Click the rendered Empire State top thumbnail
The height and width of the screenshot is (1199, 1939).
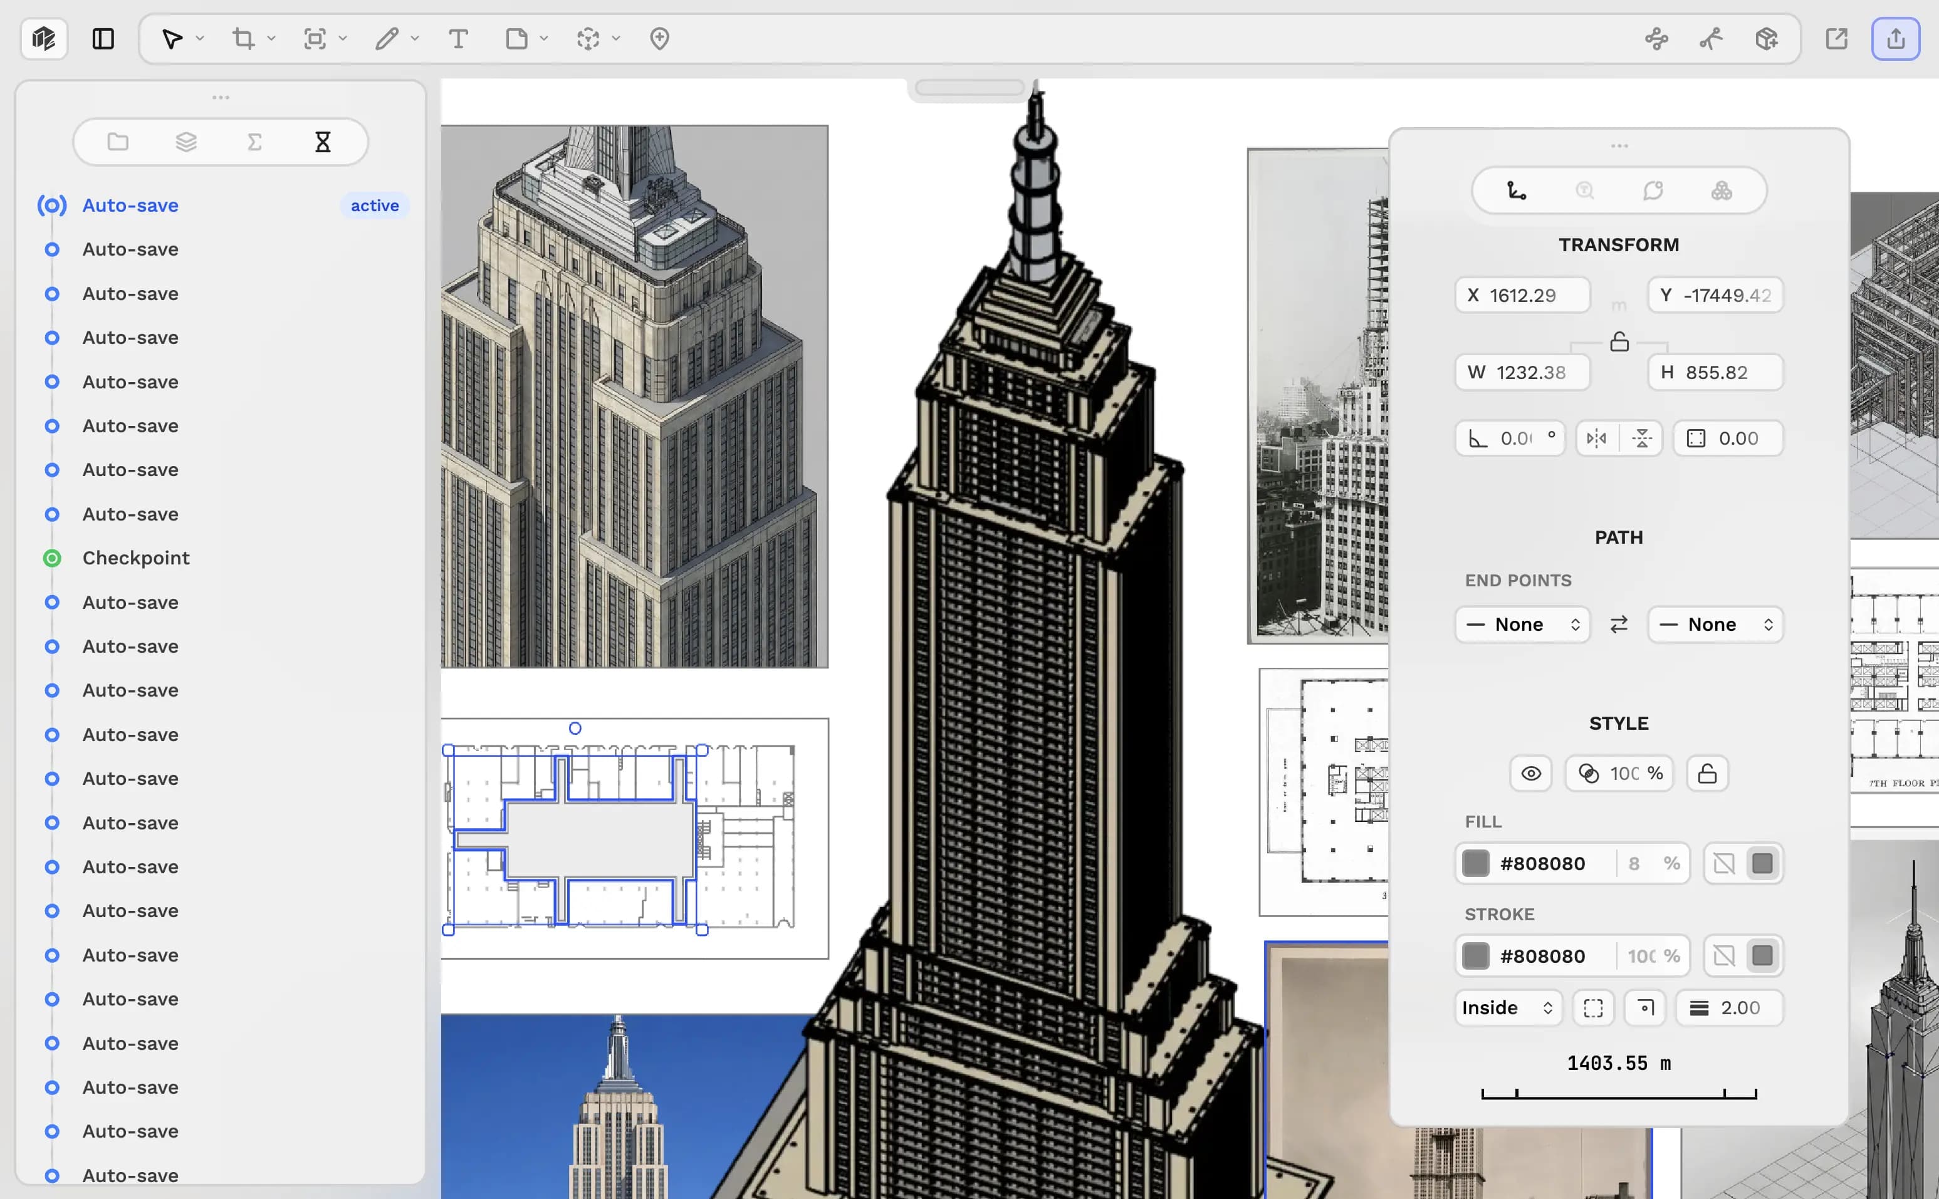coord(634,396)
